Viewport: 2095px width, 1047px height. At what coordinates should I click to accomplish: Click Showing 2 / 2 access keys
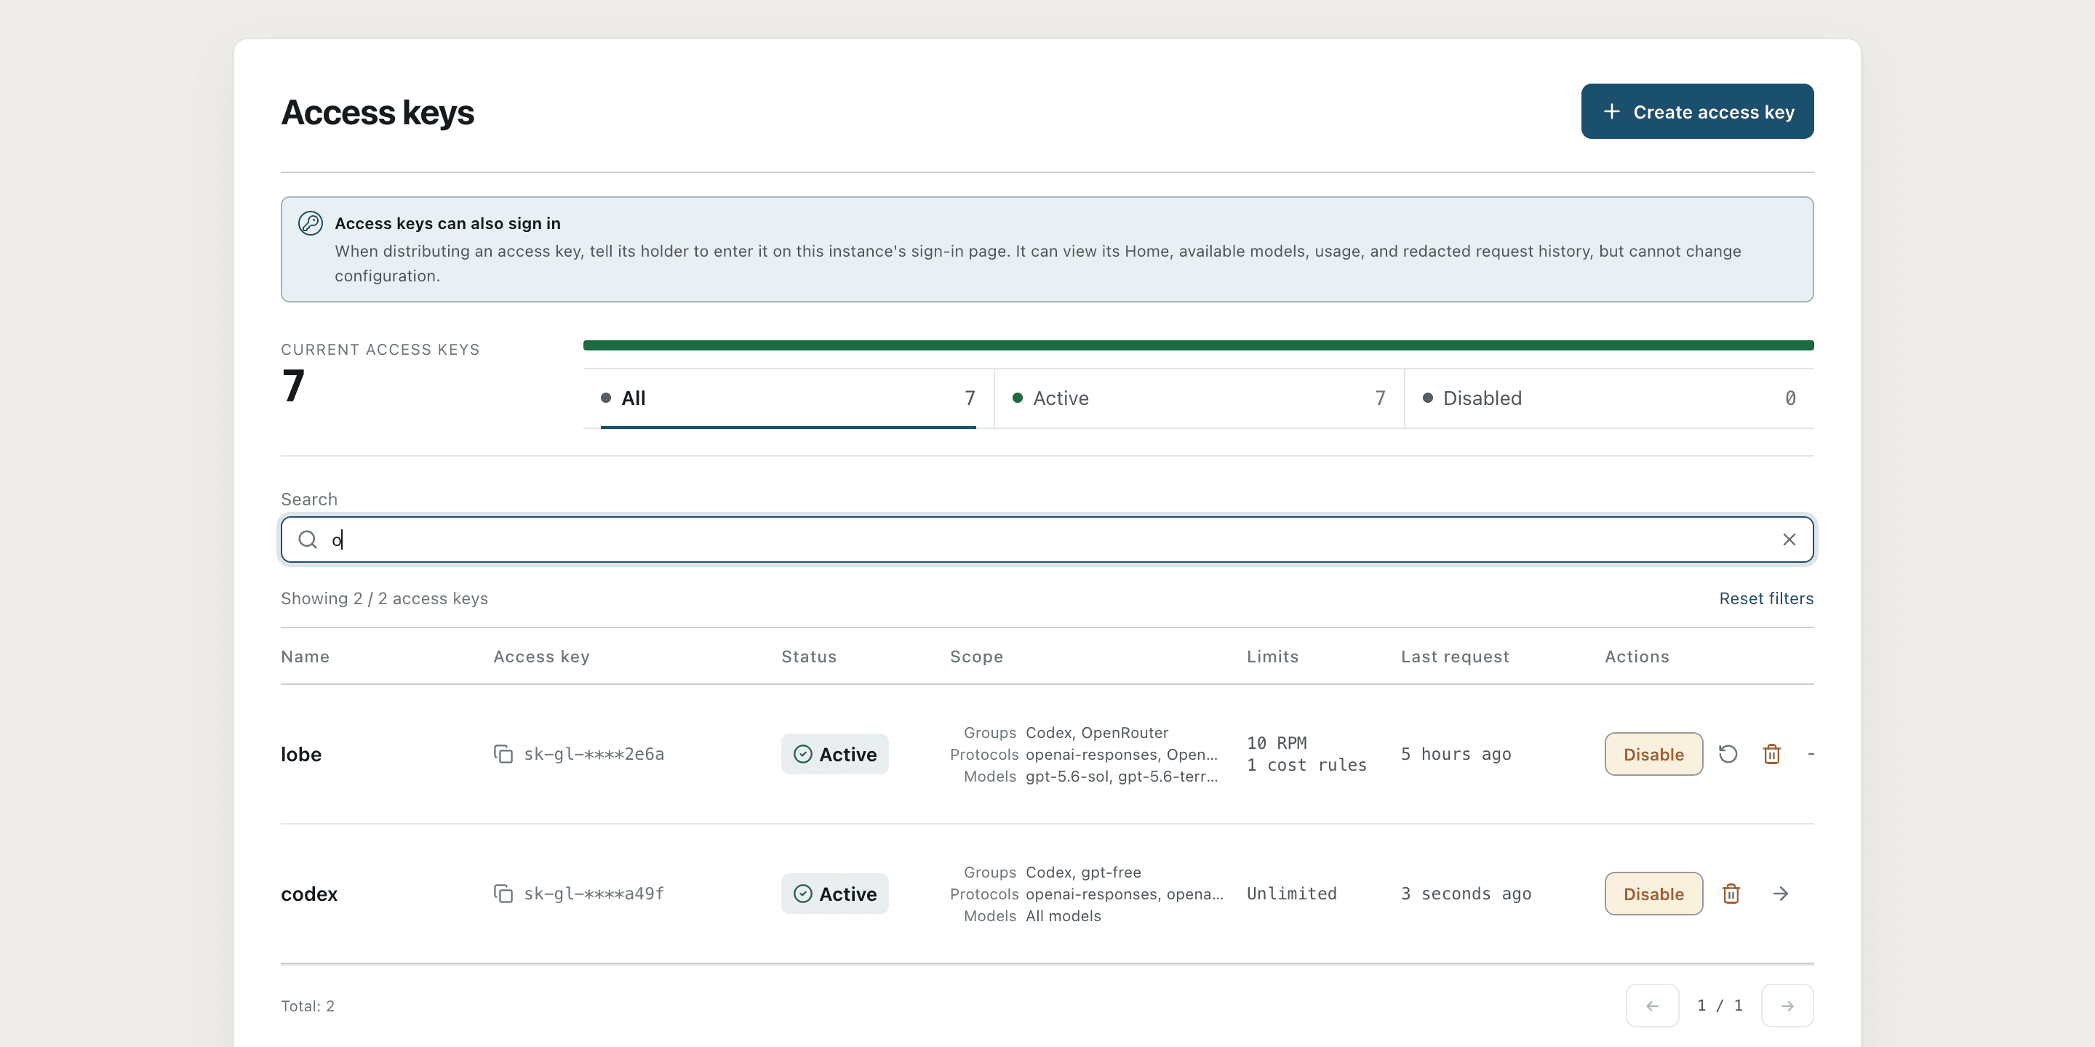(384, 598)
